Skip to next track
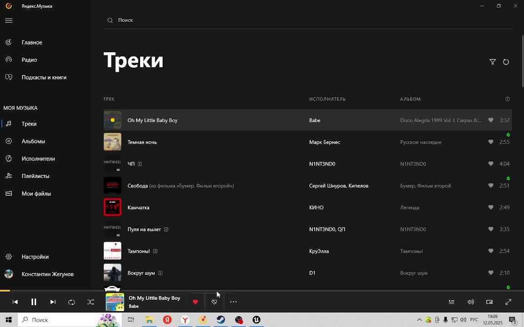This screenshot has width=524, height=327. [x=53, y=302]
